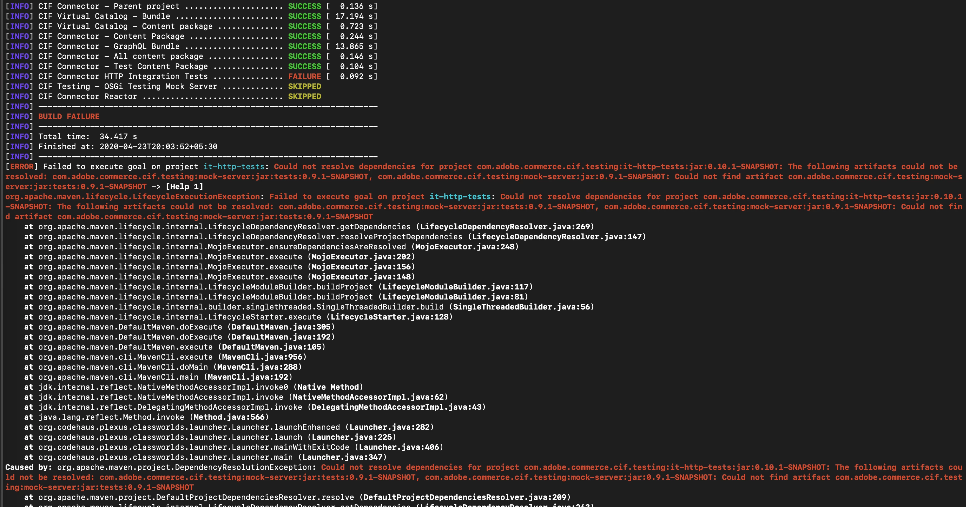The height and width of the screenshot is (507, 966).
Task: Click SingleThreadedBuilder.java:56 stack reference
Action: 521,307
